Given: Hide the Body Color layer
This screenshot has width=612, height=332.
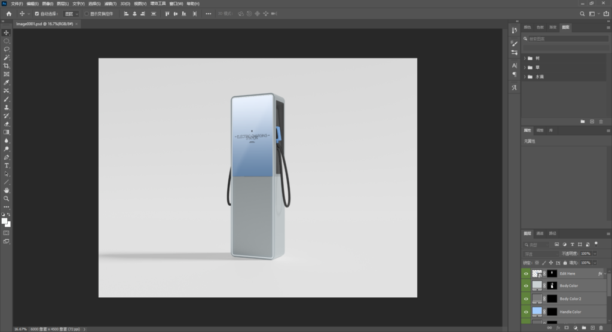Looking at the screenshot, I should pyautogui.click(x=526, y=285).
